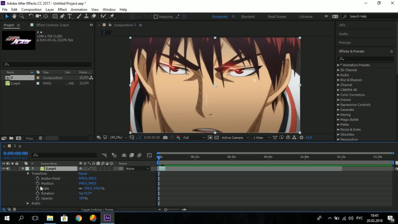Open show channel and color management icon
The image size is (398, 224).
[x=178, y=138]
